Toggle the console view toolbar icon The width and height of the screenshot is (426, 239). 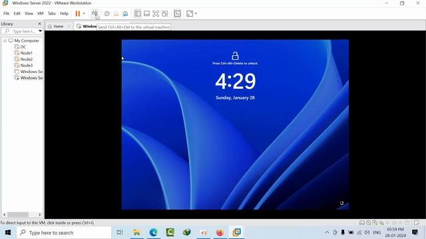pyautogui.click(x=178, y=13)
